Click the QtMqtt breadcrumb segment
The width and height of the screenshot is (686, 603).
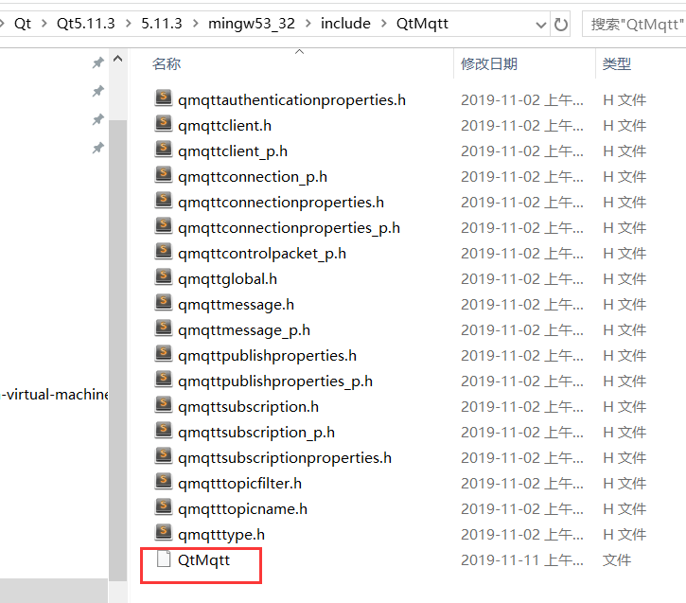422,23
